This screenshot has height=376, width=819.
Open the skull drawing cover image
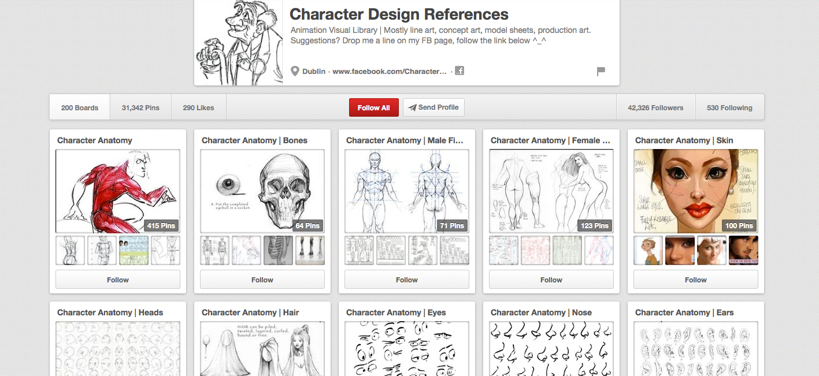pos(262,191)
